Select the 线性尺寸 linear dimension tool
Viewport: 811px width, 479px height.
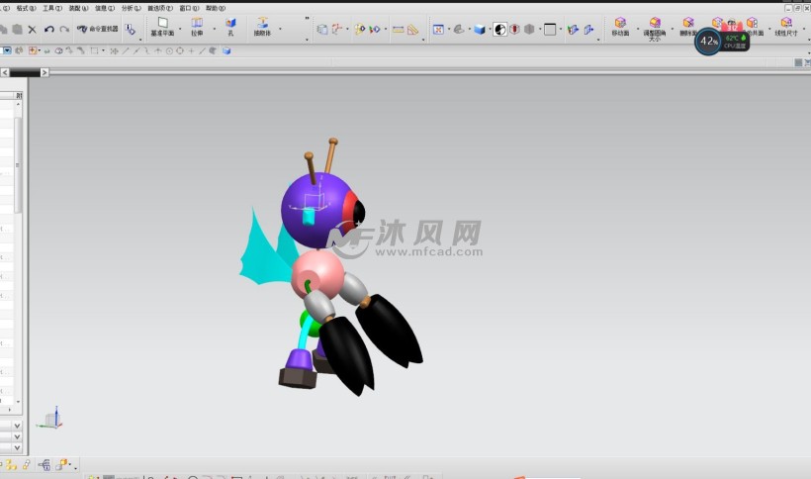(786, 27)
